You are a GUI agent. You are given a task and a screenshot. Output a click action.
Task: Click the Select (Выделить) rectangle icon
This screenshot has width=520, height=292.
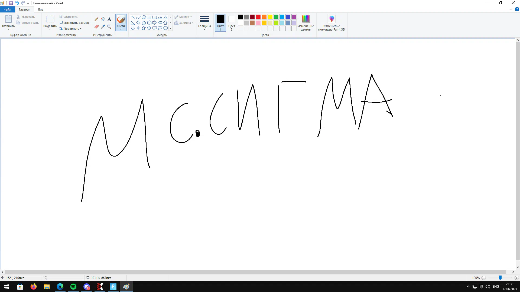50,19
